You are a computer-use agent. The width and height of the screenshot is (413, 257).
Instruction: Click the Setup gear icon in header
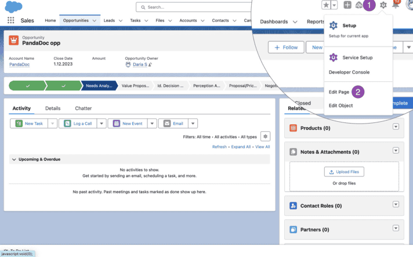pyautogui.click(x=383, y=5)
